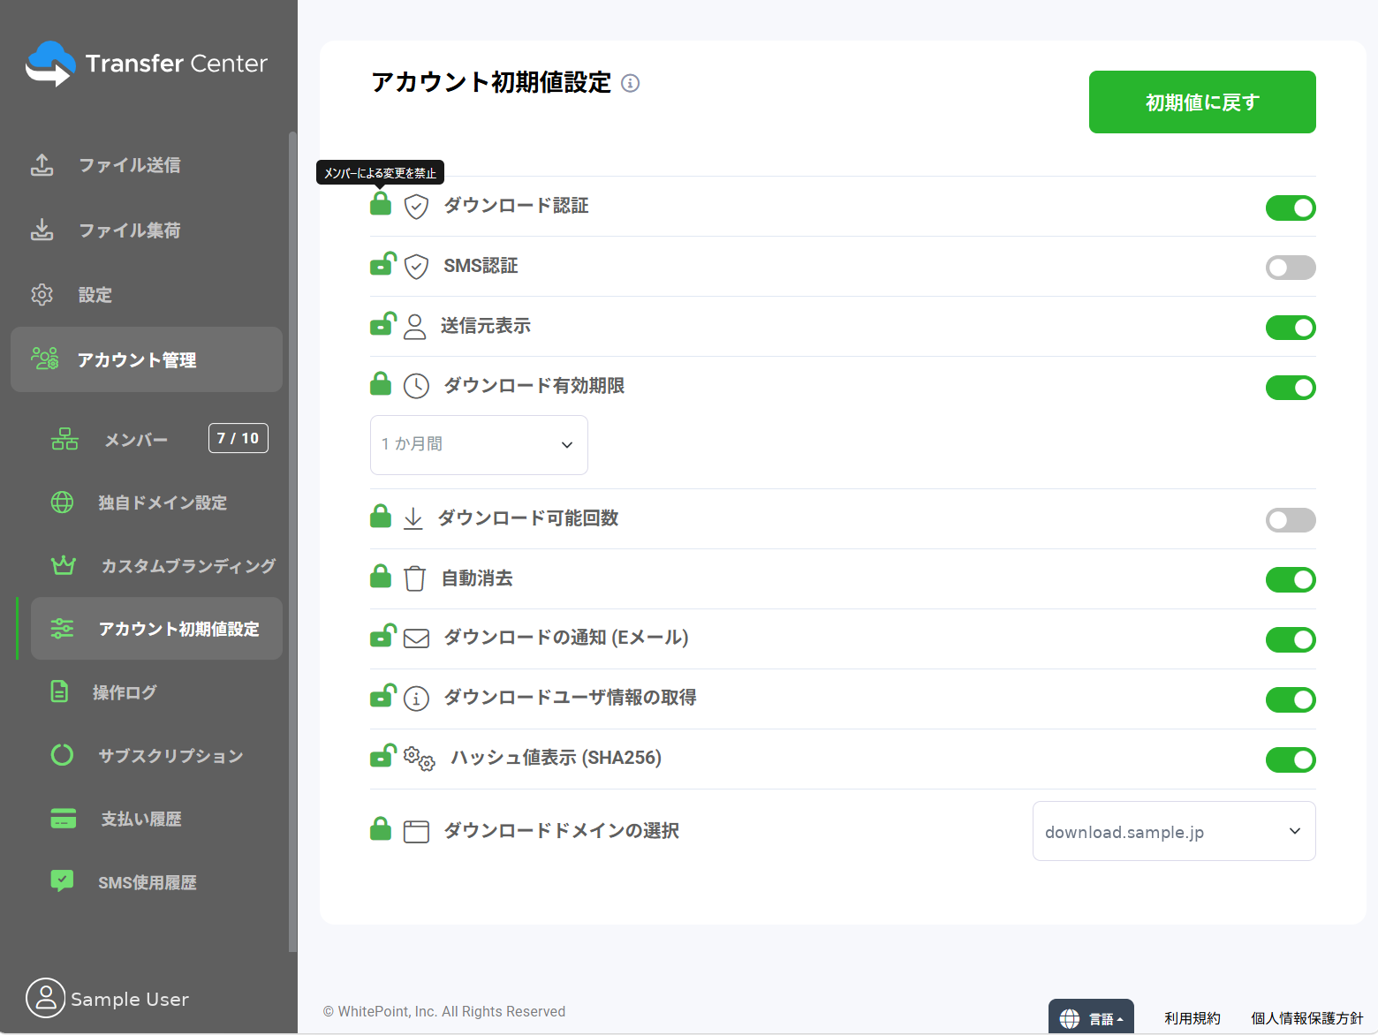The height and width of the screenshot is (1035, 1378).
Task: Click the lock icon for ダウンロードドメインの選択
Action: [x=381, y=829]
